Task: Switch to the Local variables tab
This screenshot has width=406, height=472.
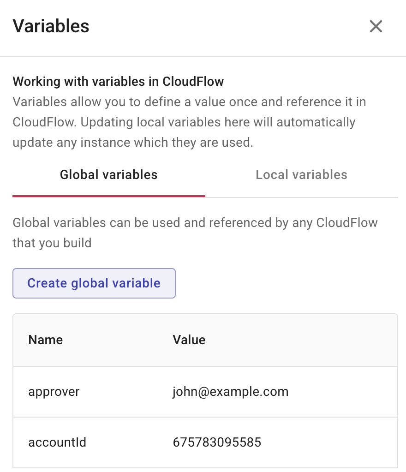Action: (x=301, y=174)
